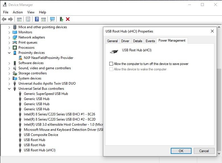The width and height of the screenshot is (222, 163).
Task: Click the blue Help question mark icon
Action: 37,19
